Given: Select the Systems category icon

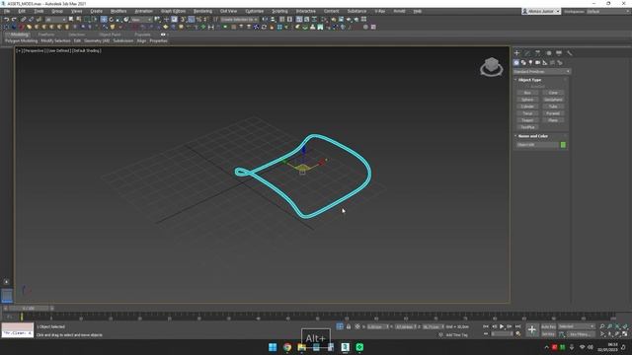Looking at the screenshot, I should pyautogui.click(x=560, y=63).
